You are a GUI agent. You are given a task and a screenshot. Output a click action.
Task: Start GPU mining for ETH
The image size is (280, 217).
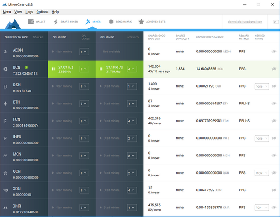point(110,104)
